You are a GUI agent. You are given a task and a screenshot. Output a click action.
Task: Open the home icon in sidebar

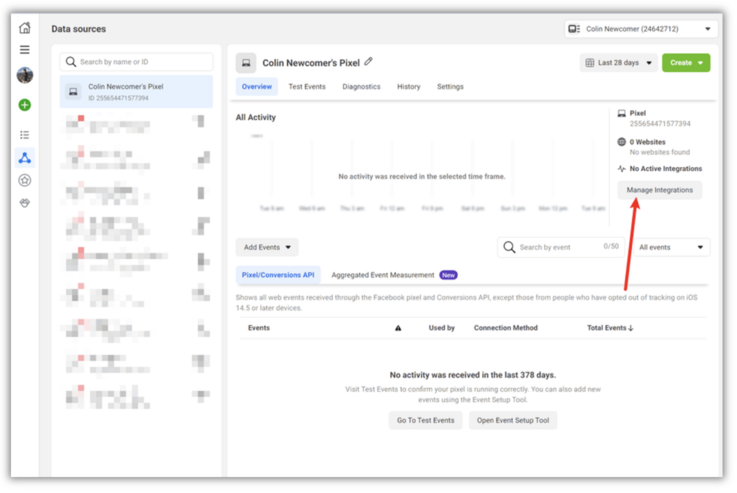click(24, 28)
